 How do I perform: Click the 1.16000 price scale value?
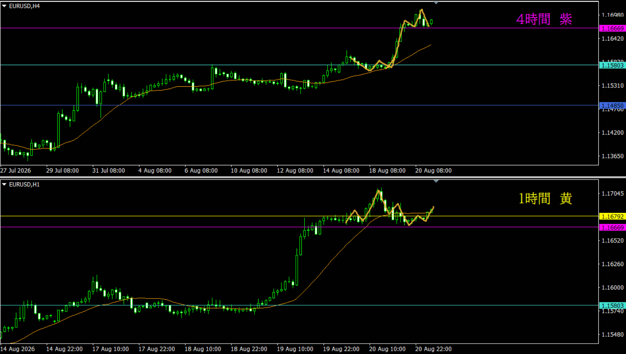point(613,288)
